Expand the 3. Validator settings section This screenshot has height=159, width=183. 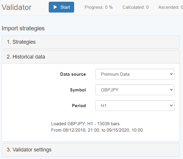(29, 150)
